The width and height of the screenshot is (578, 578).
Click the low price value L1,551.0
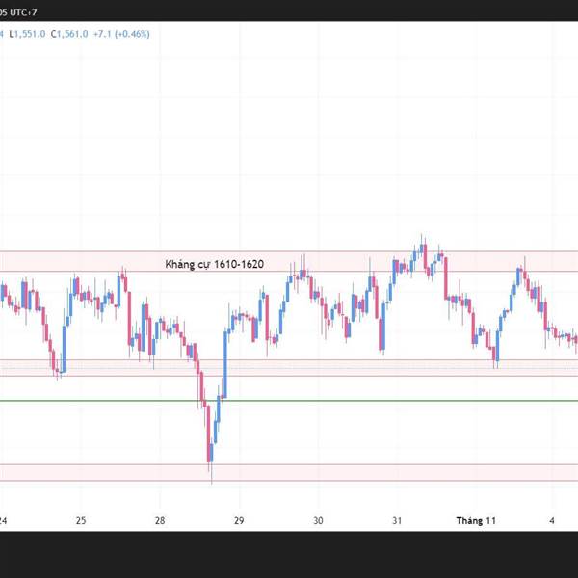point(27,34)
